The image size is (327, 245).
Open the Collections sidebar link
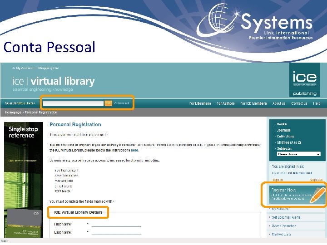pos(285,137)
